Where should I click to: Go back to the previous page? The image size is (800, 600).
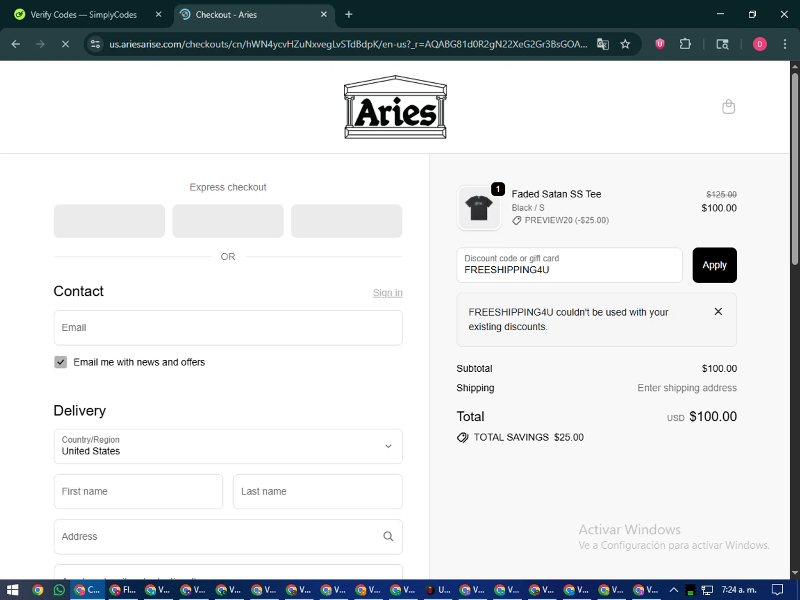click(x=15, y=44)
